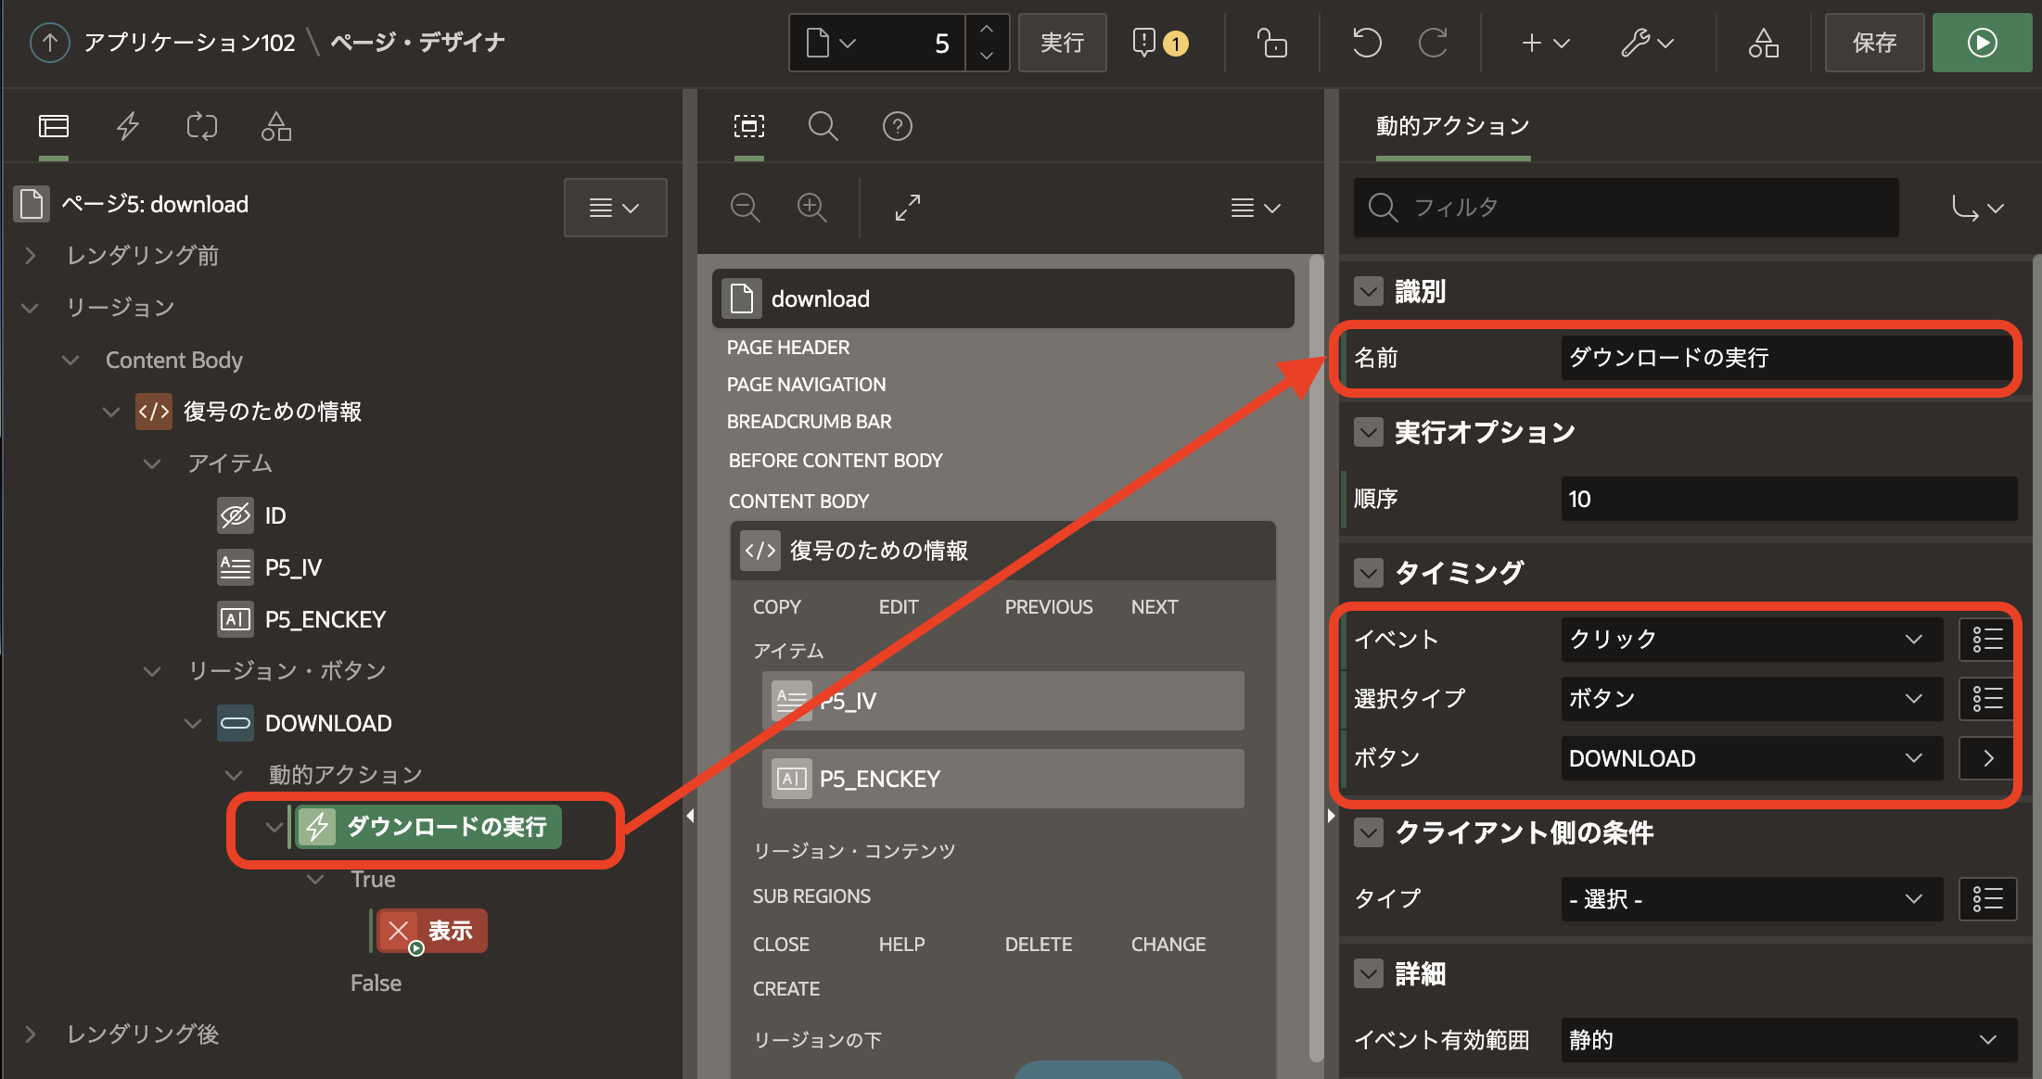Open the 選択タイプ dropdown showing ボタン
Image resolution: width=2042 pixels, height=1079 pixels.
pyautogui.click(x=1751, y=699)
